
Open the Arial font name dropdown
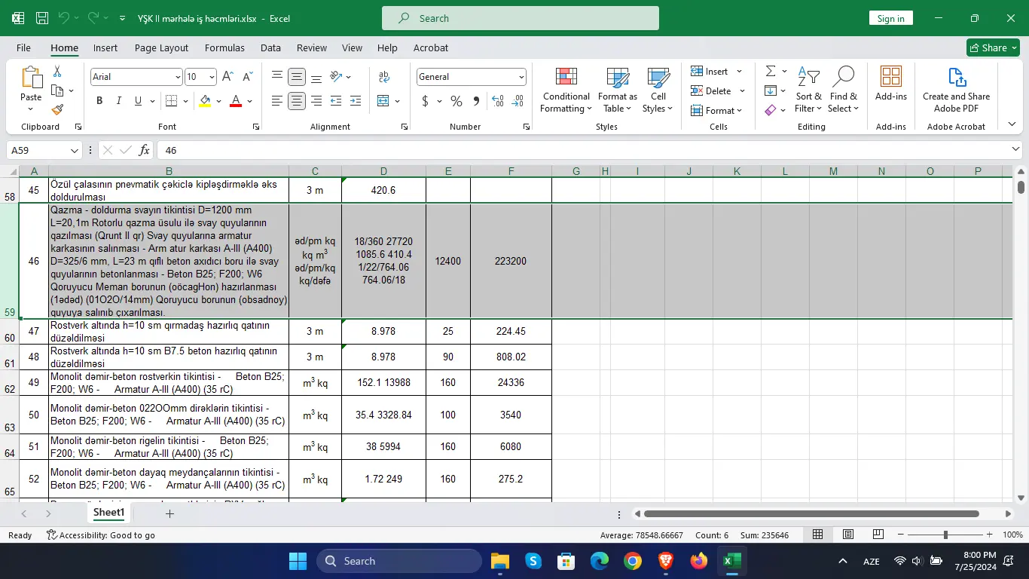178,77
